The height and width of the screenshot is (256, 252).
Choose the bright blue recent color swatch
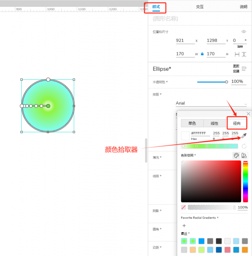click(201, 241)
